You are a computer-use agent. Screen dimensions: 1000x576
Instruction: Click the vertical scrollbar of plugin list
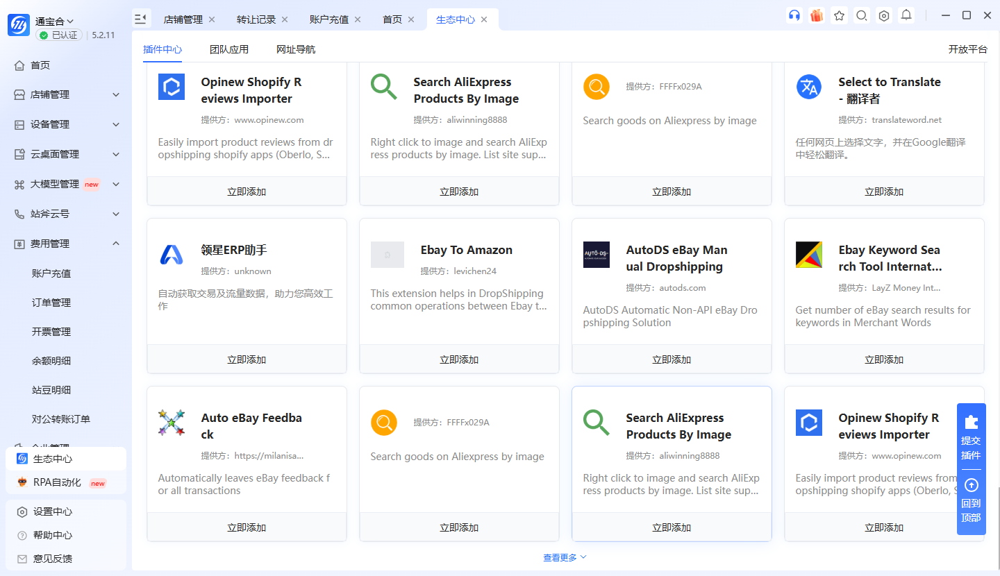998,527
